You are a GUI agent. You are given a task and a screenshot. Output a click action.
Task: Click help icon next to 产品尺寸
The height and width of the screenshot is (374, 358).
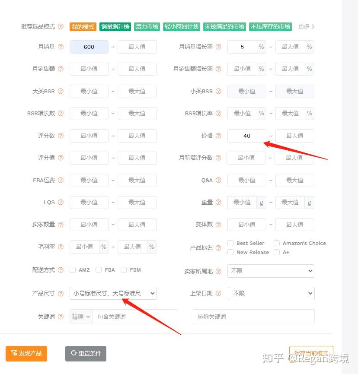61,293
